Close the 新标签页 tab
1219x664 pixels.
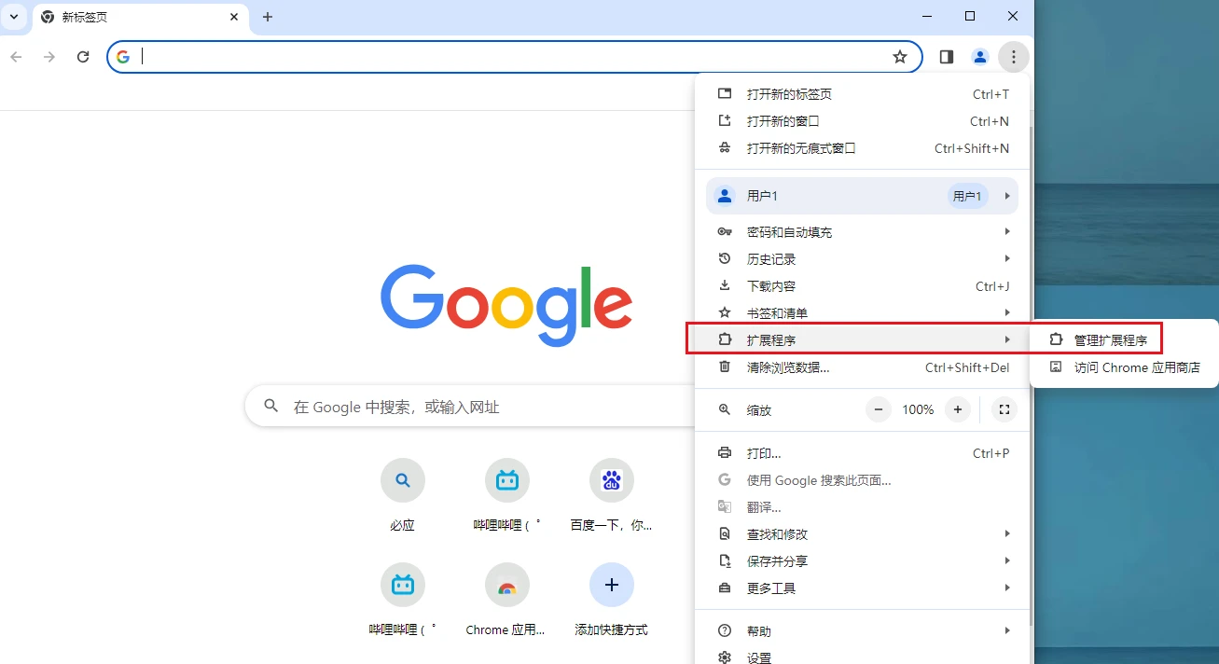coord(234,17)
